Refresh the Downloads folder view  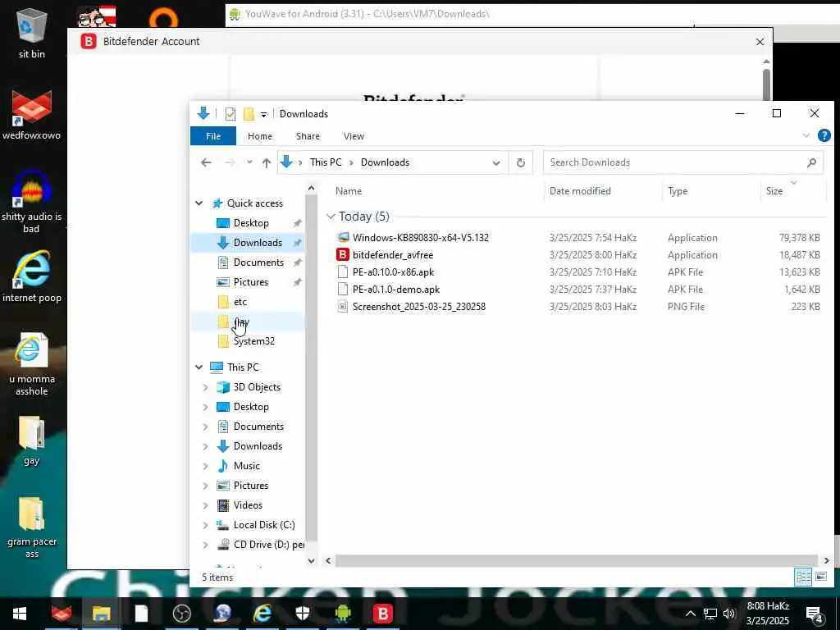click(x=521, y=163)
